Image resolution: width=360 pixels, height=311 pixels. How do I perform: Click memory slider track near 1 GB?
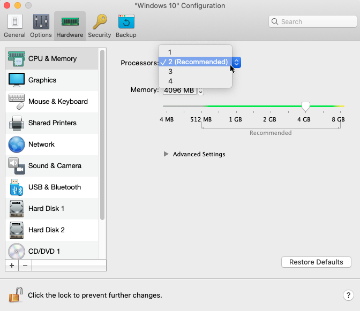(236, 106)
